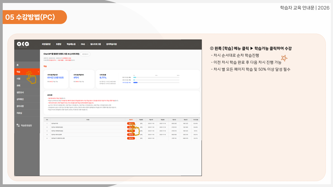The image size is (333, 187).
Task: Go to 설문조사 in the sidebar
Action: (x=20, y=92)
